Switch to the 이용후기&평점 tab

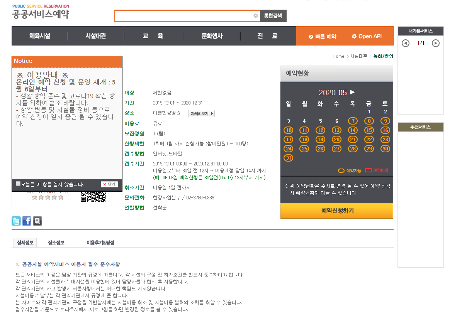point(100,243)
